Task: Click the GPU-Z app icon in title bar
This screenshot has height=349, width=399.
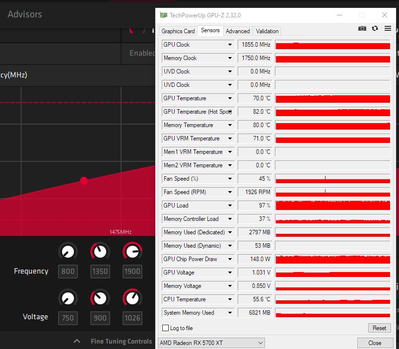Action: tap(163, 15)
